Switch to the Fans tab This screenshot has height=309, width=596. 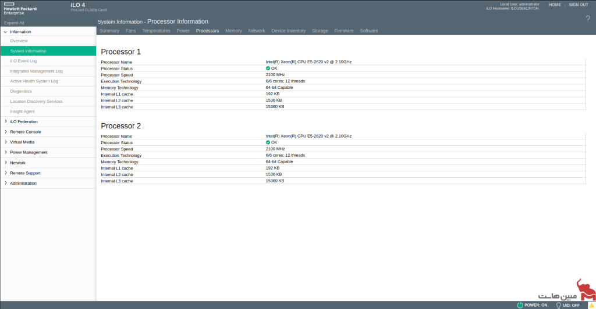[131, 31]
